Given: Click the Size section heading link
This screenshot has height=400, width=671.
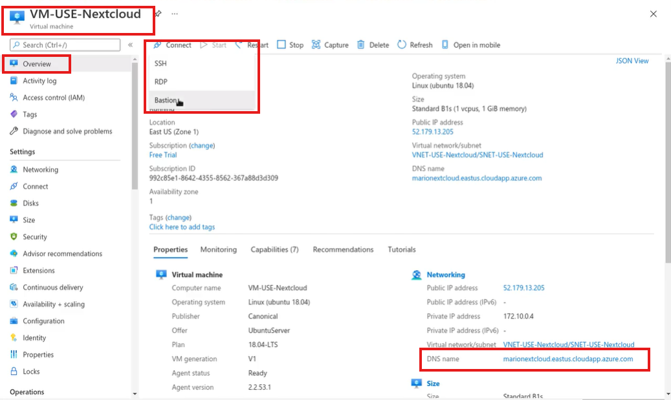Looking at the screenshot, I should click(x=433, y=383).
